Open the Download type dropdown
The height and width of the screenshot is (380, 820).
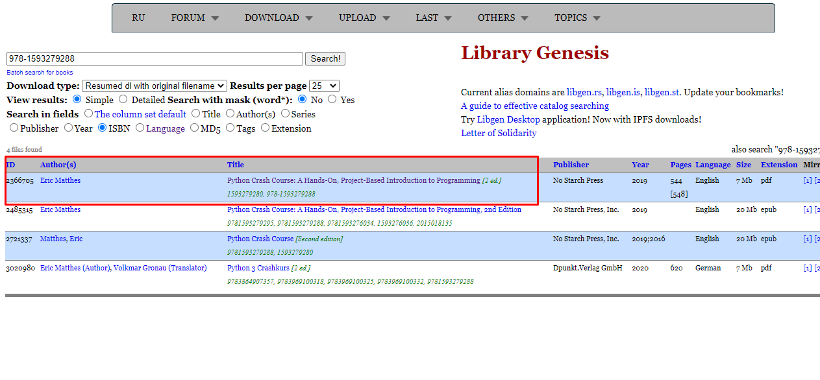coord(155,86)
